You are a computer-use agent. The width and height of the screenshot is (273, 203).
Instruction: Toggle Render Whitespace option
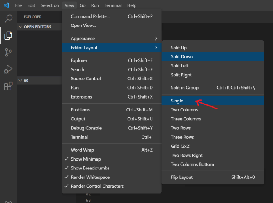(x=112, y=177)
